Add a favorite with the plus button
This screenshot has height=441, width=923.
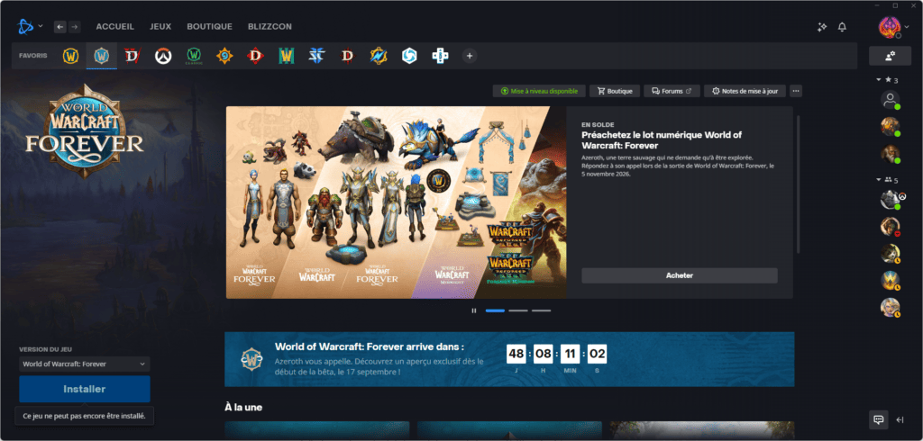469,56
